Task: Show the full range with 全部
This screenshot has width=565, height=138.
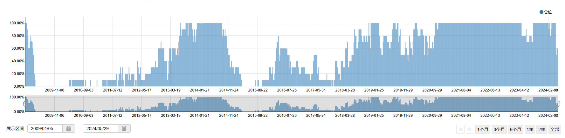Action: click(555, 129)
